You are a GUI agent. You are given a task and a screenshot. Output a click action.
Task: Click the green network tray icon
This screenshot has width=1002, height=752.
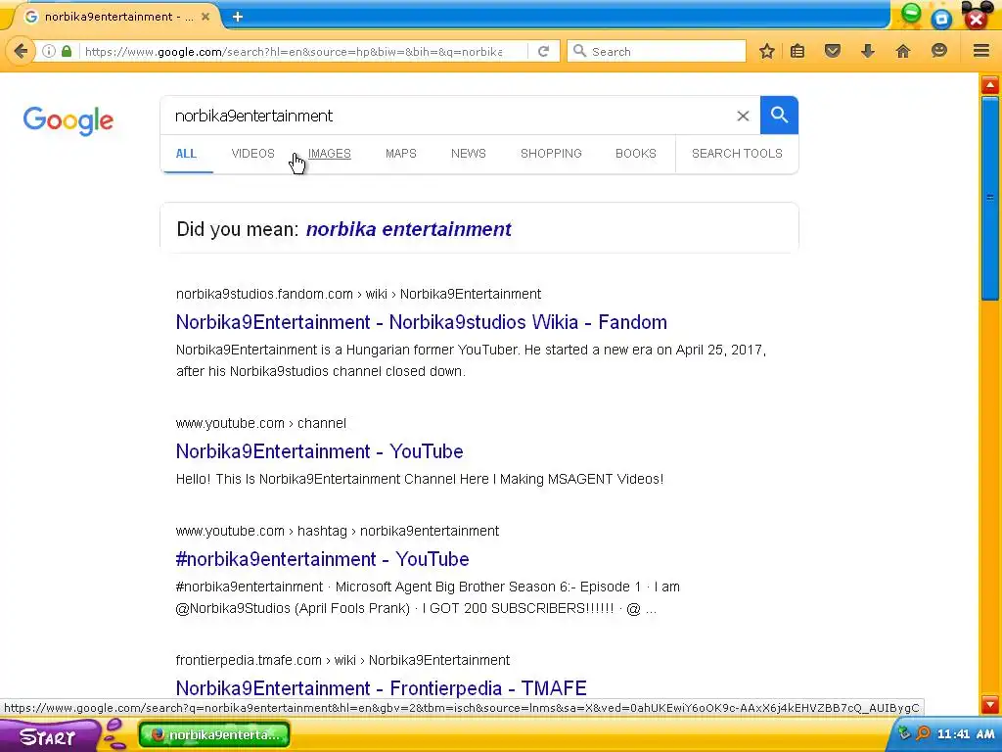click(903, 732)
